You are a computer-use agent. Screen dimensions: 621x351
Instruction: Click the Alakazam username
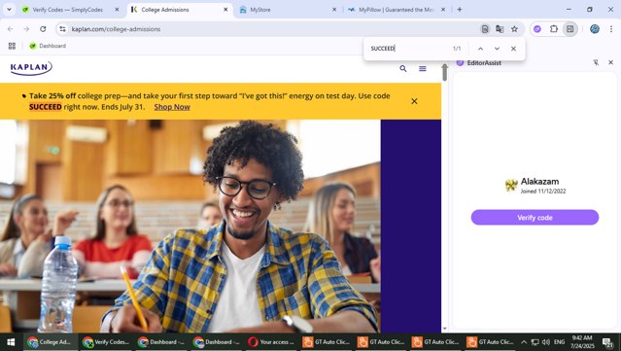coord(539,182)
